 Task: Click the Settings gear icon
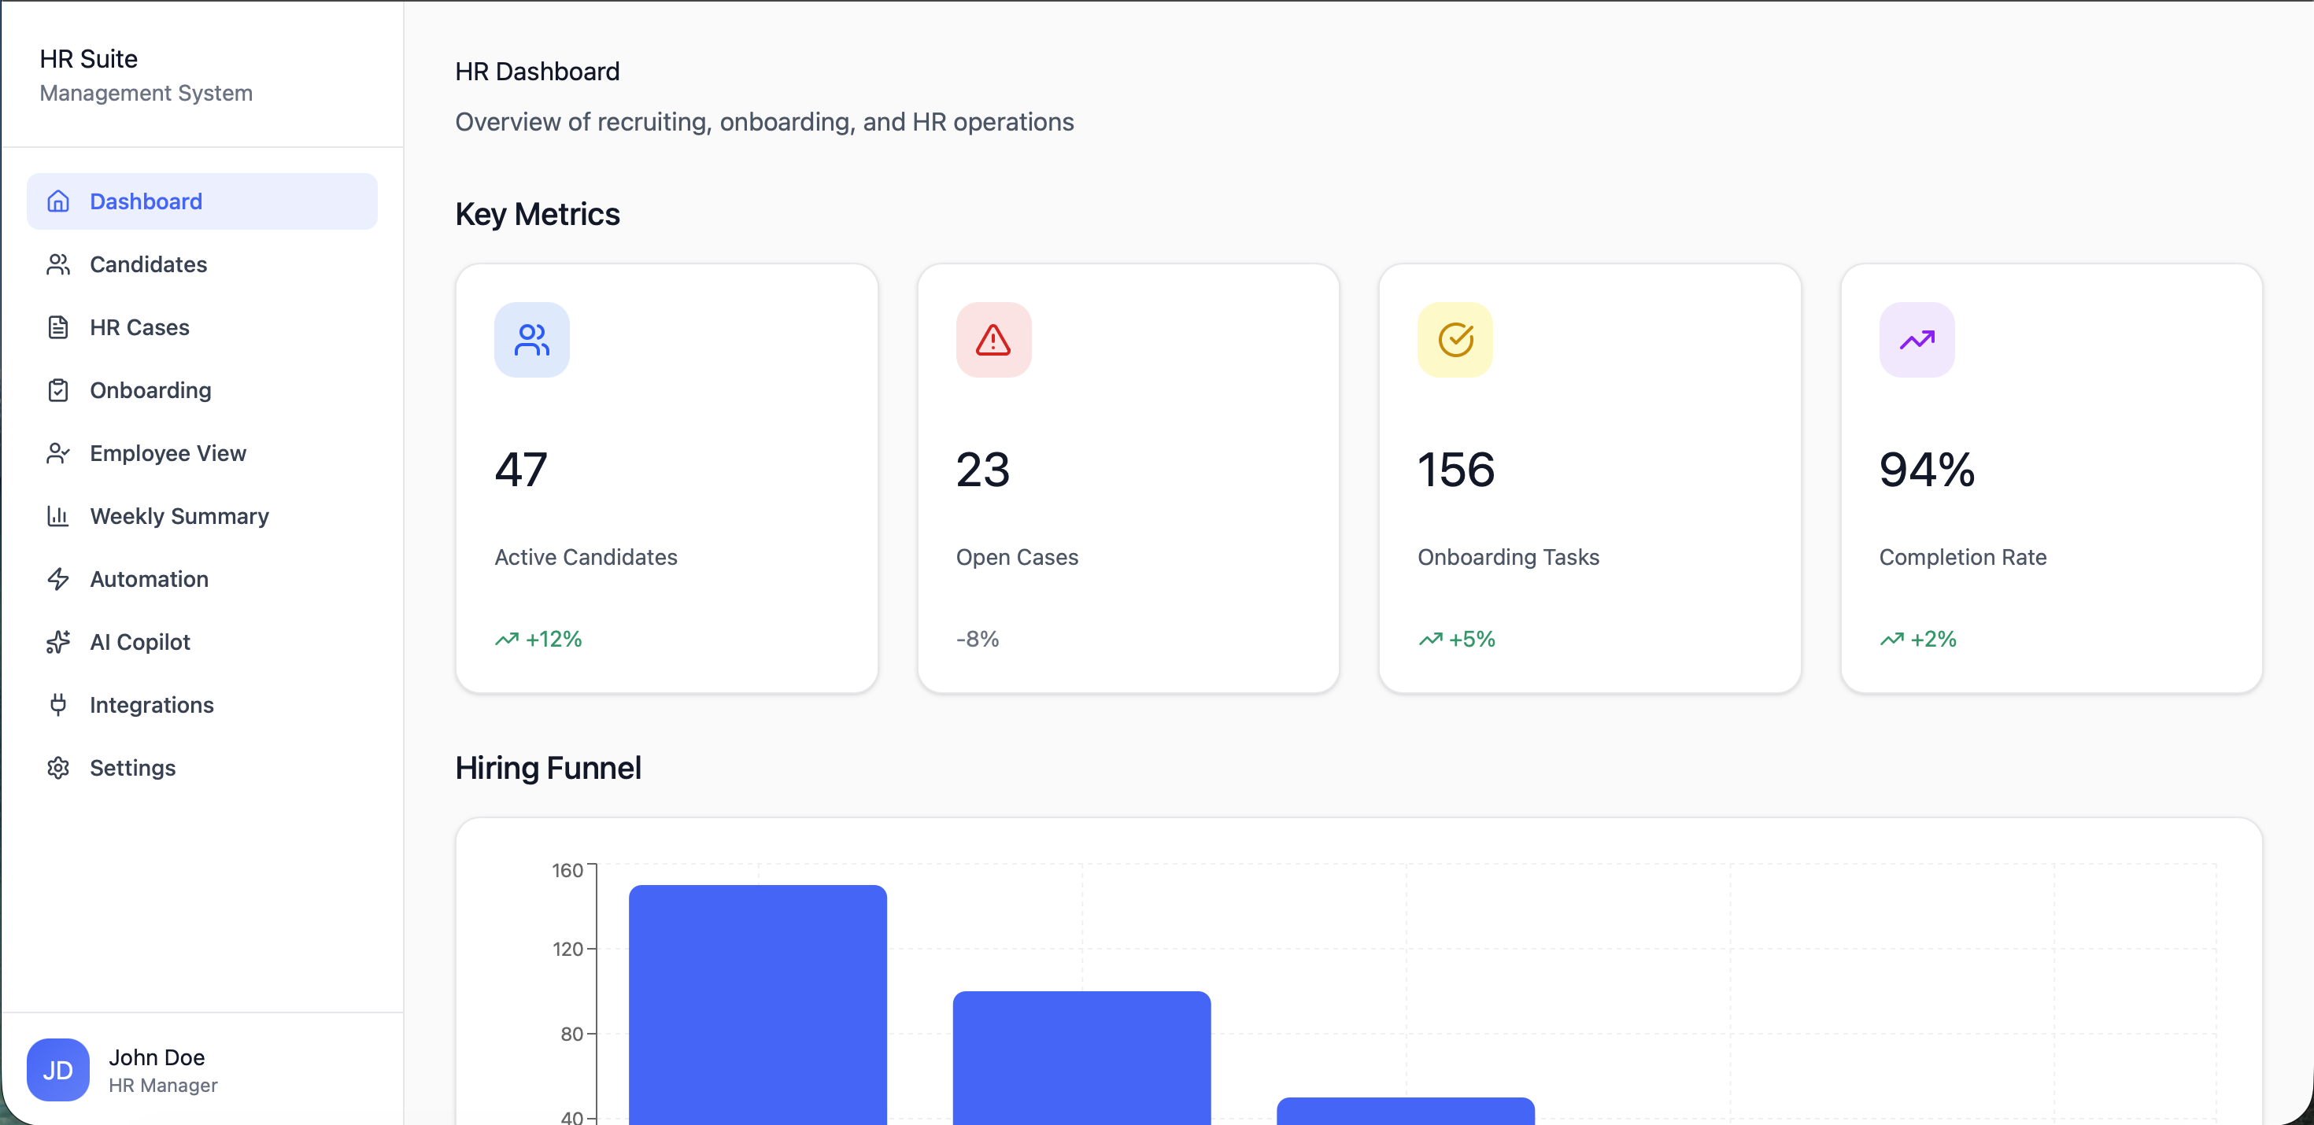pos(58,767)
